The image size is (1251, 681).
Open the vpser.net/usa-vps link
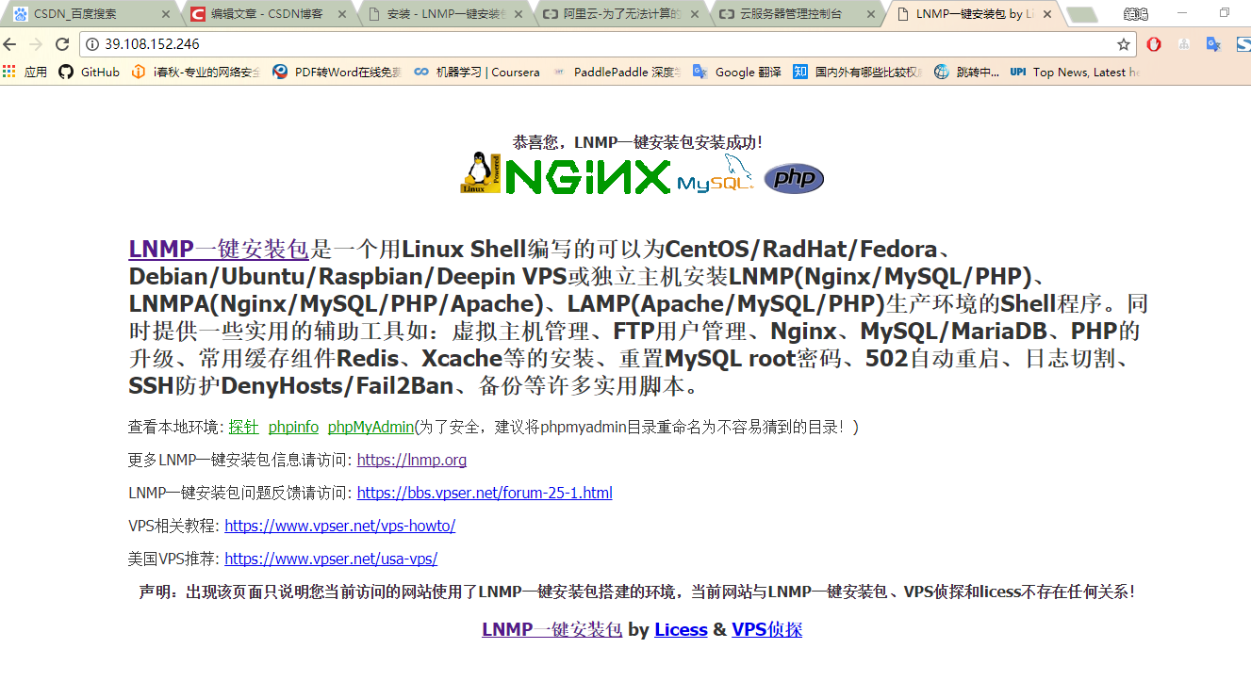[x=331, y=559]
